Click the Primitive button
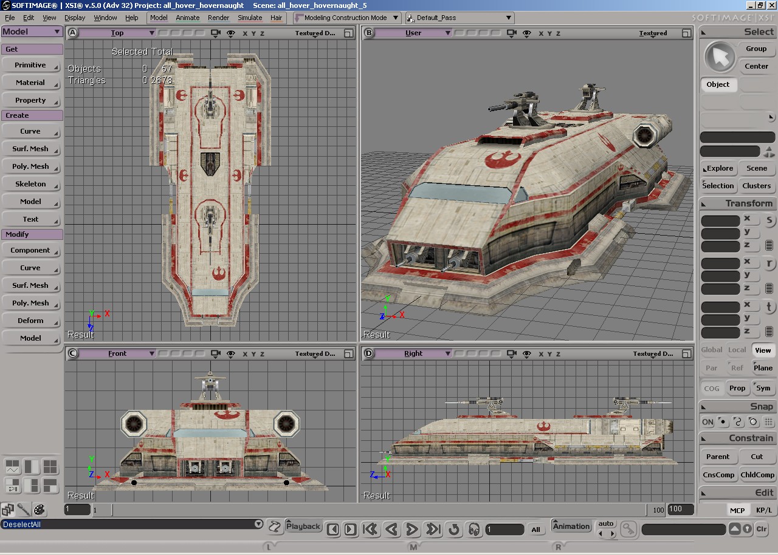 click(31, 65)
